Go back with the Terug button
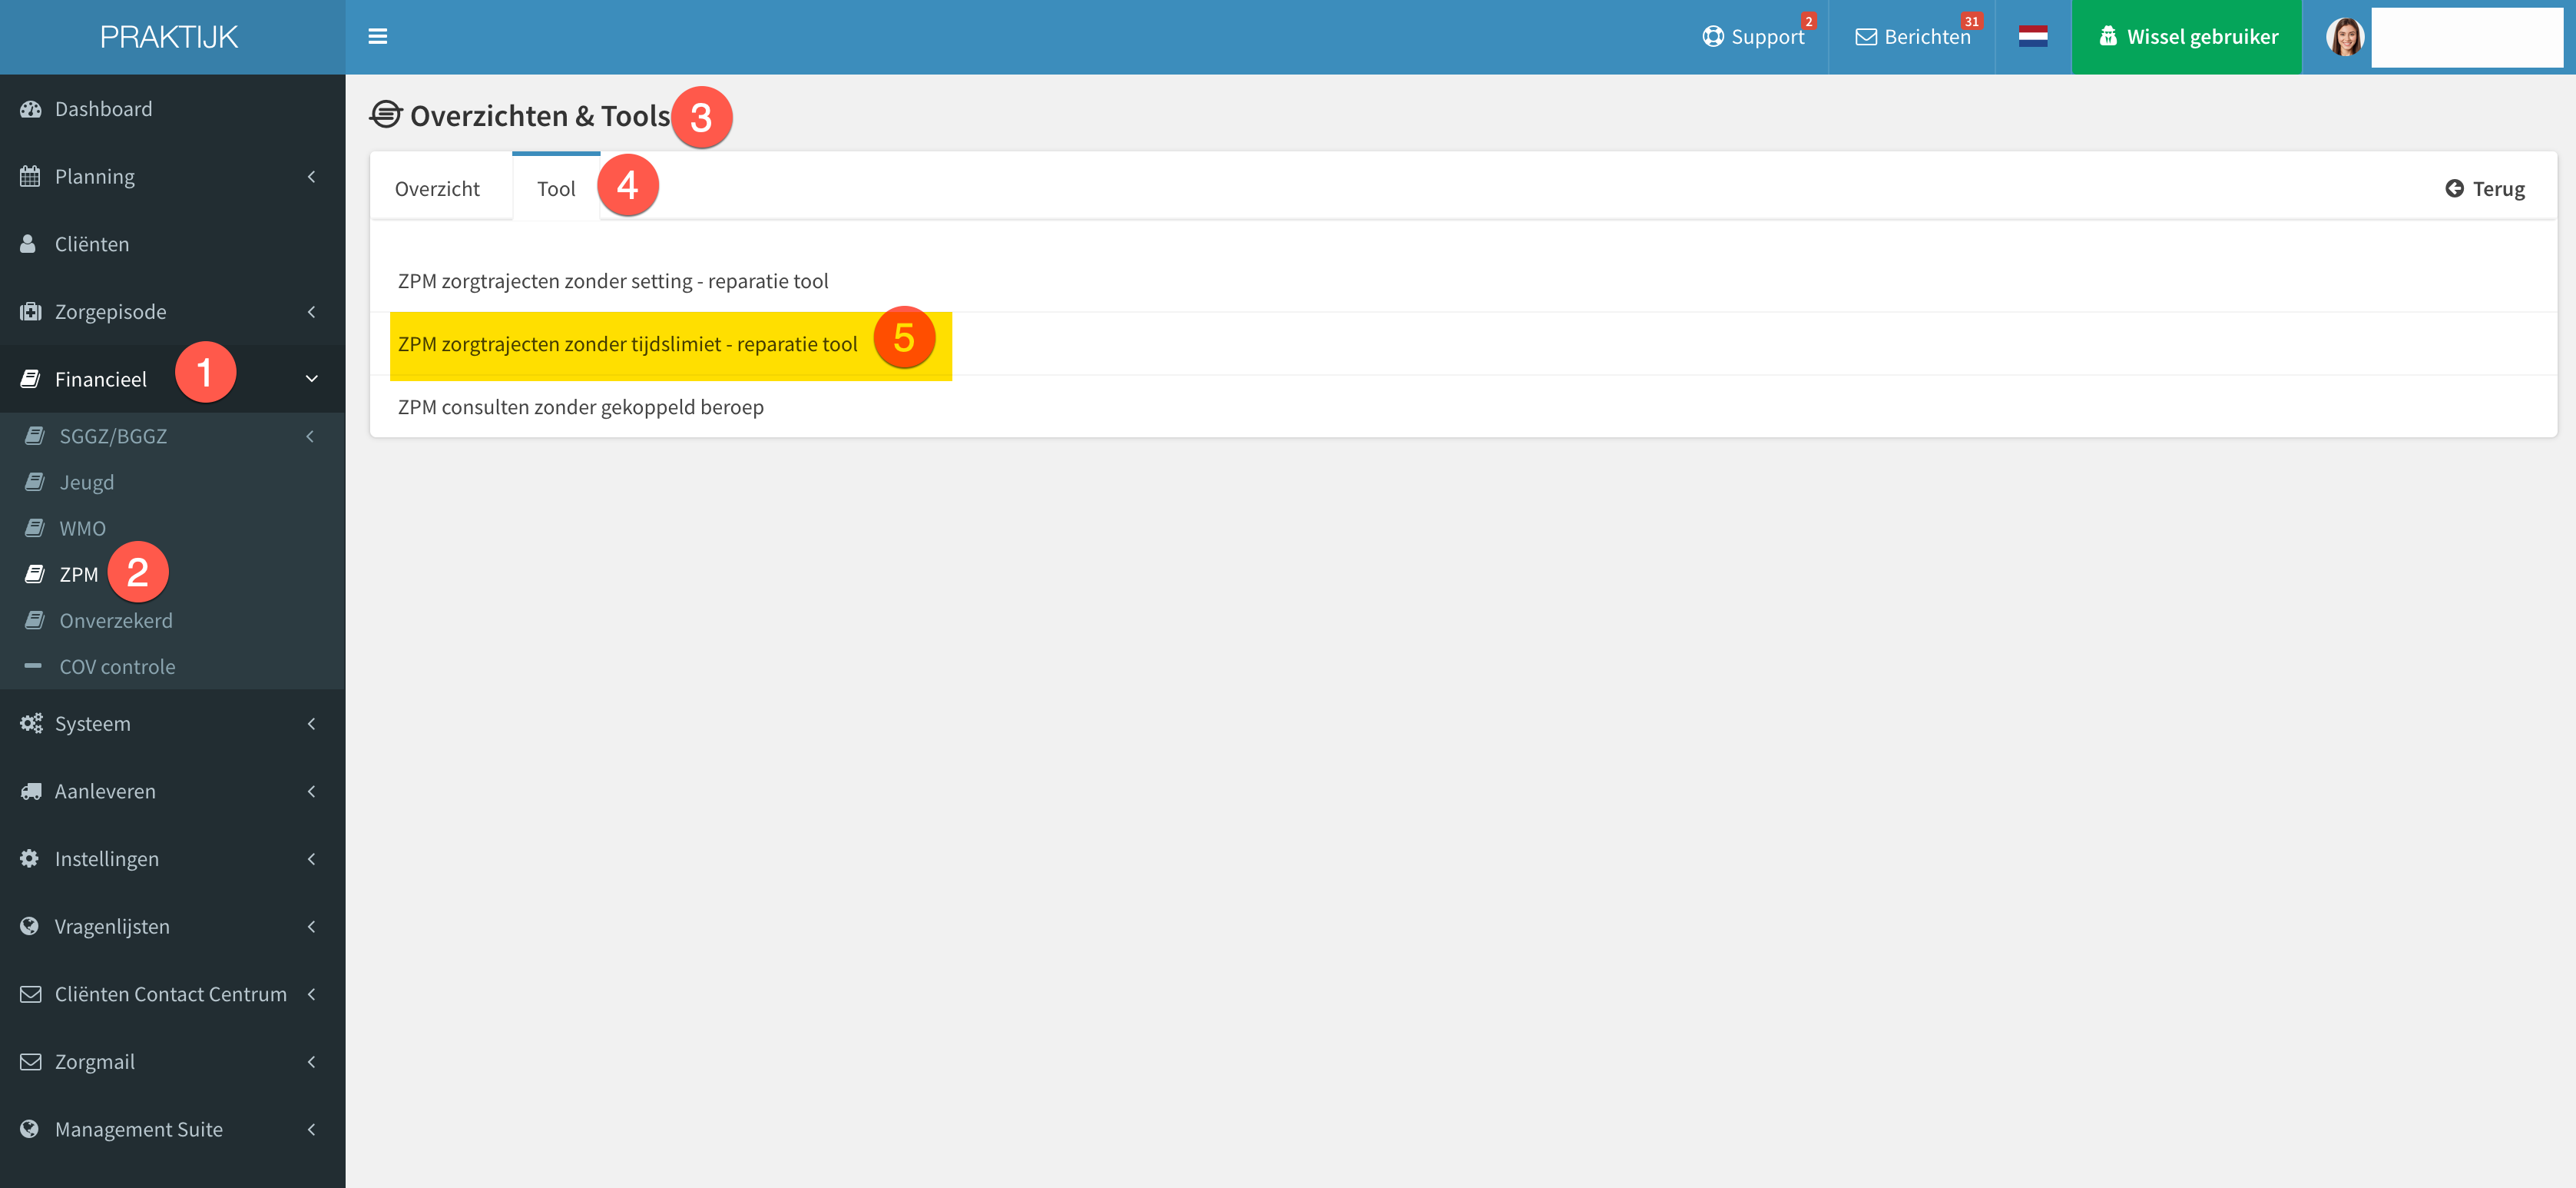Viewport: 2576px width, 1188px height. (2485, 188)
